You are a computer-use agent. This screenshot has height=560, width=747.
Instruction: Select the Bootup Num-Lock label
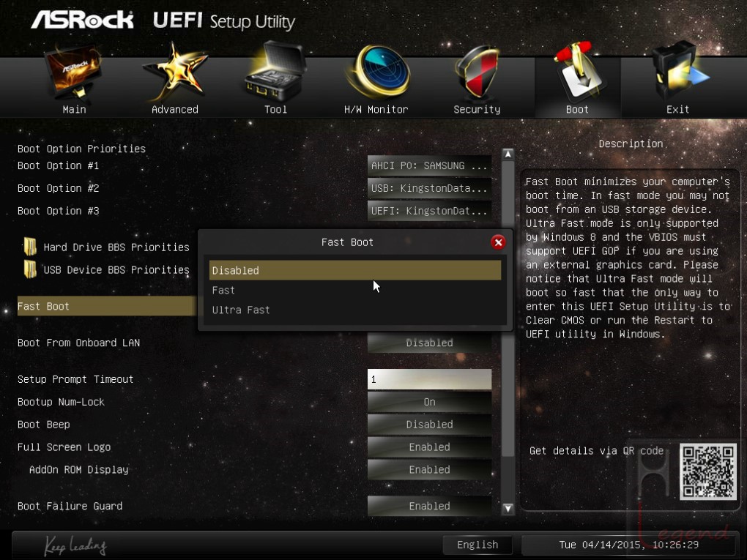pos(61,402)
